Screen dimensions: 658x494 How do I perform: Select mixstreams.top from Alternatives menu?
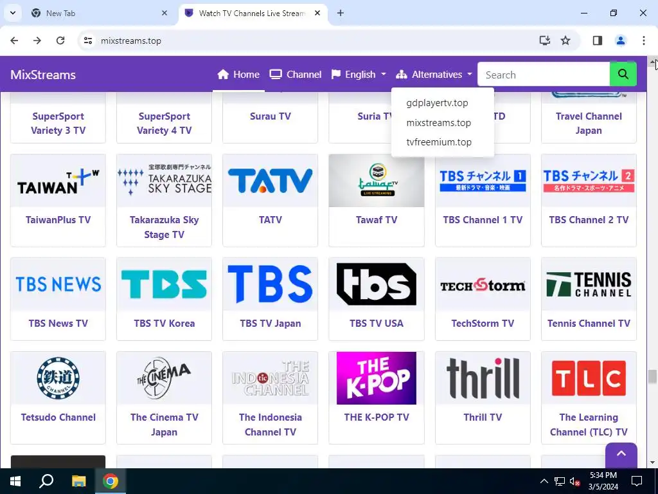point(438,123)
